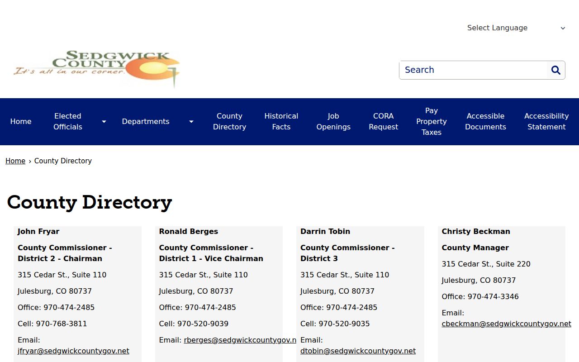Open Accessibility Statement page
This screenshot has width=579, height=362.
pyautogui.click(x=546, y=122)
